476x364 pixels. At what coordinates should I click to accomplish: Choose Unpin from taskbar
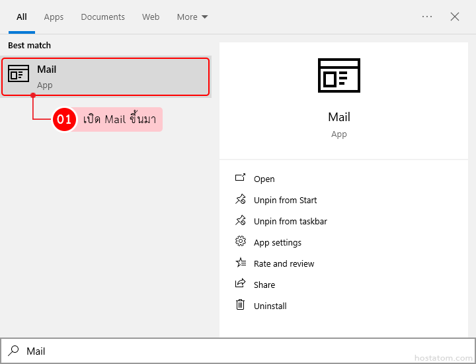pyautogui.click(x=290, y=221)
